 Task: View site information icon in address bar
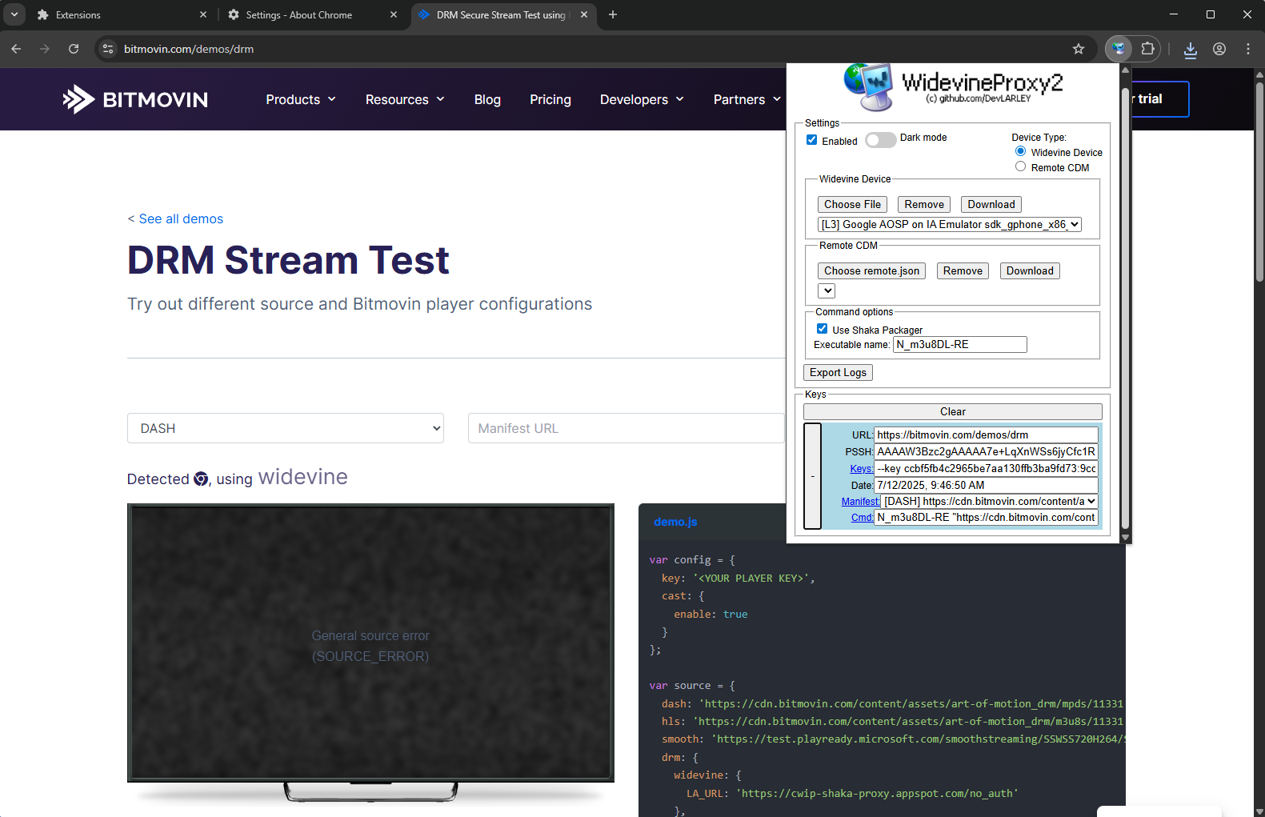pyautogui.click(x=108, y=49)
